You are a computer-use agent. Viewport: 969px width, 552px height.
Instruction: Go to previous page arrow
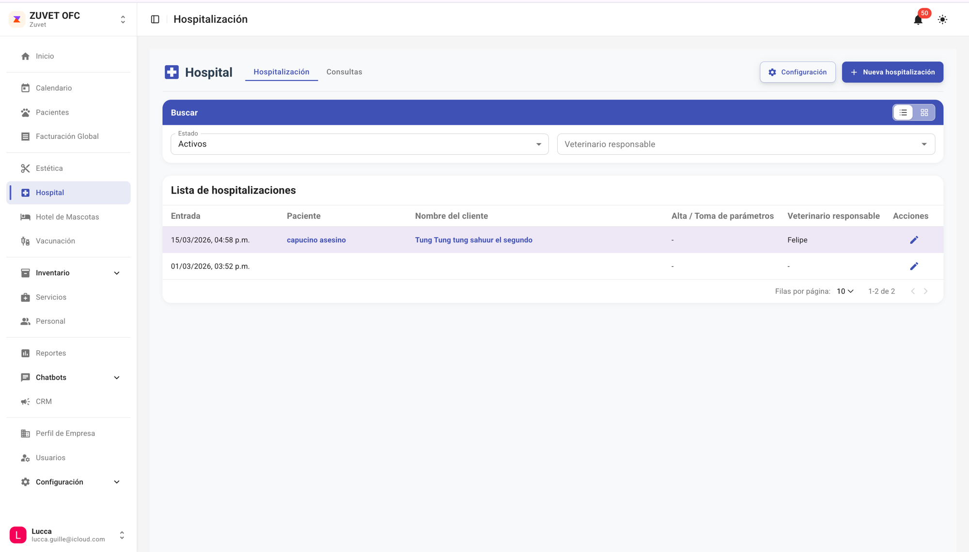click(x=913, y=291)
